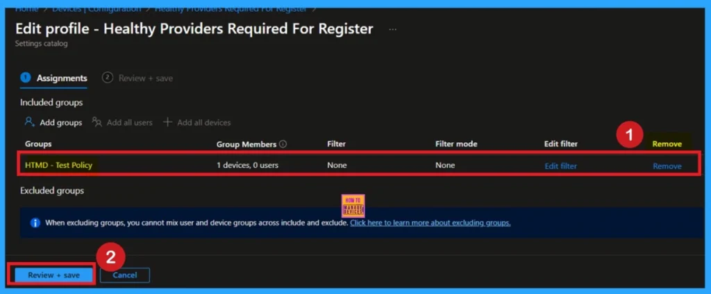Remove the HTMD - Test Policy group
This screenshot has width=711, height=294.
667,166
